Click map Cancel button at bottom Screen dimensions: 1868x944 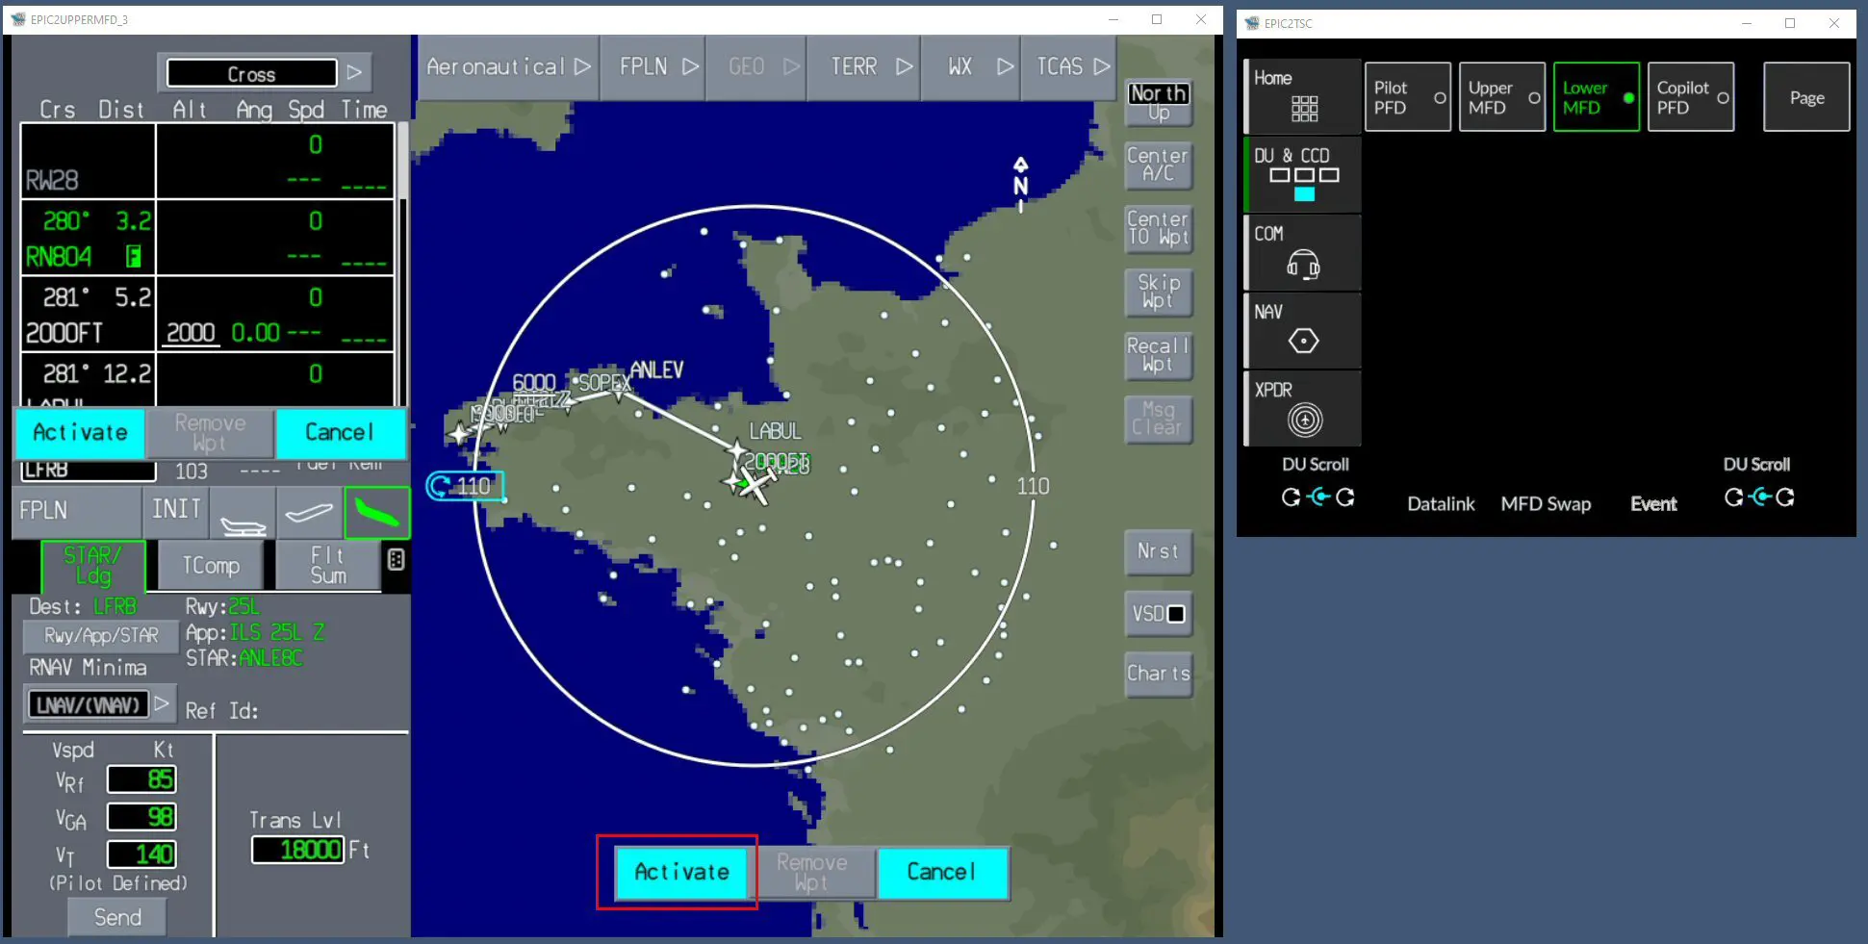[942, 873]
